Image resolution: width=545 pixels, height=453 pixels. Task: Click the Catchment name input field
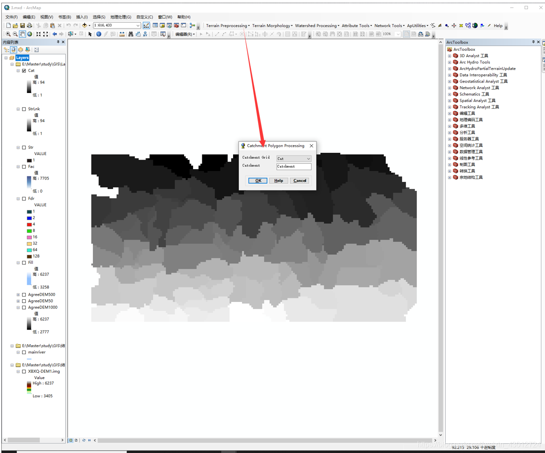(x=294, y=166)
